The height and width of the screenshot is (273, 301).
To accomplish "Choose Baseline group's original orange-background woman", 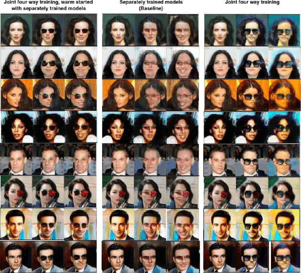I will [119, 95].
